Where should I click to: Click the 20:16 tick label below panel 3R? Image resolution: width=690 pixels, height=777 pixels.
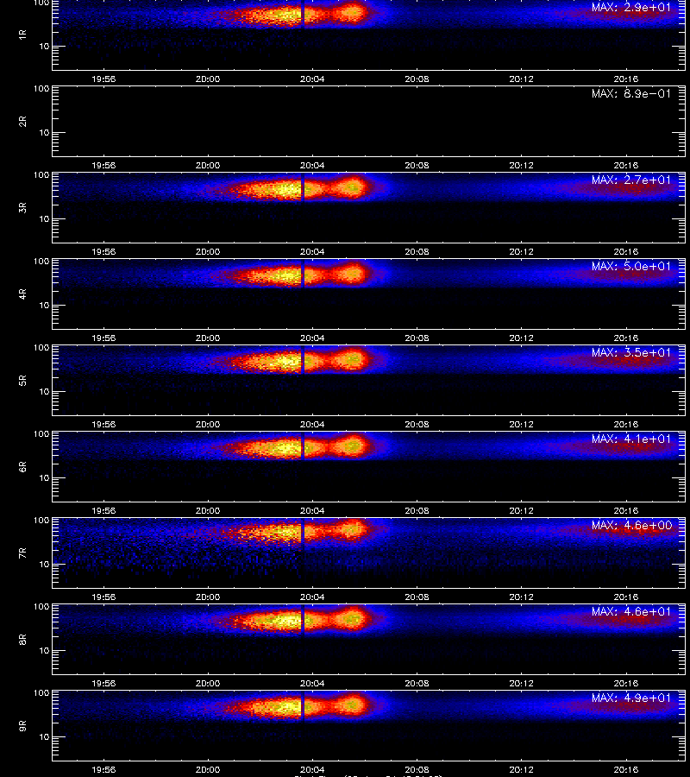625,251
